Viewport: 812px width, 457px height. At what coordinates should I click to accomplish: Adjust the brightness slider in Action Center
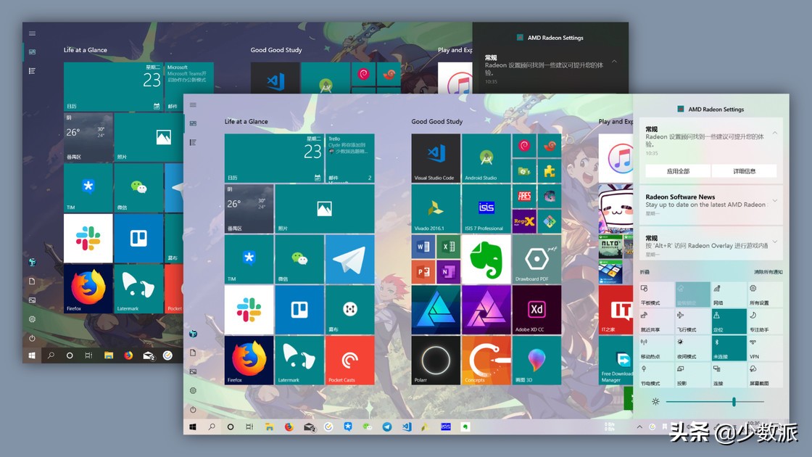pyautogui.click(x=734, y=400)
